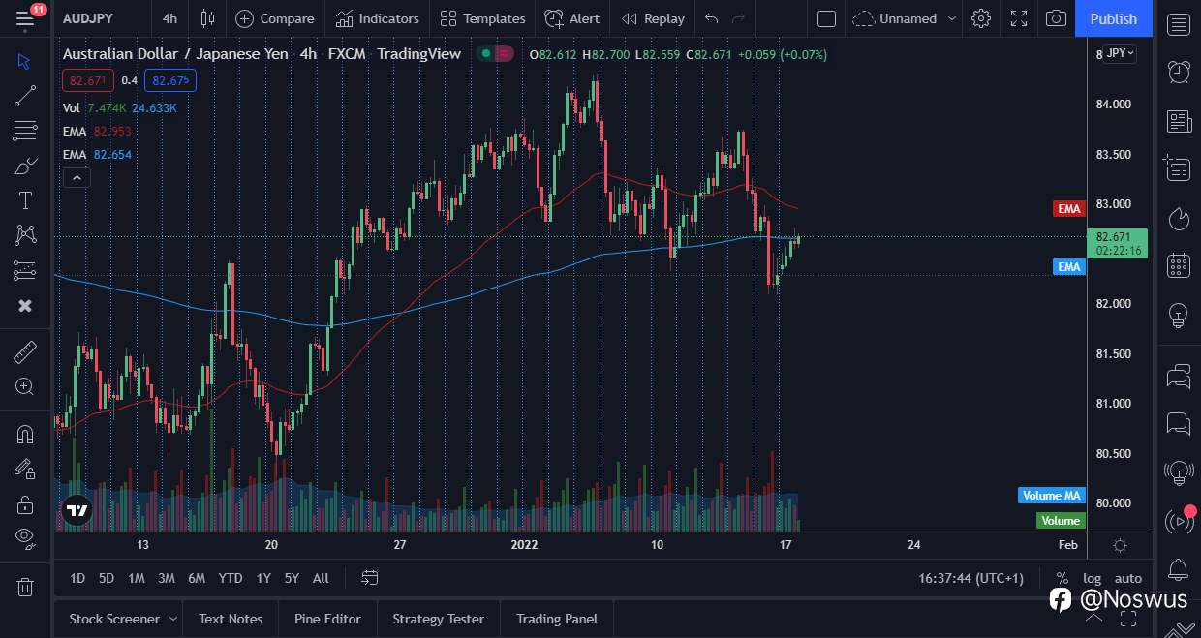Toggle auto scaling of the chart
1201x638 pixels.
[1127, 578]
